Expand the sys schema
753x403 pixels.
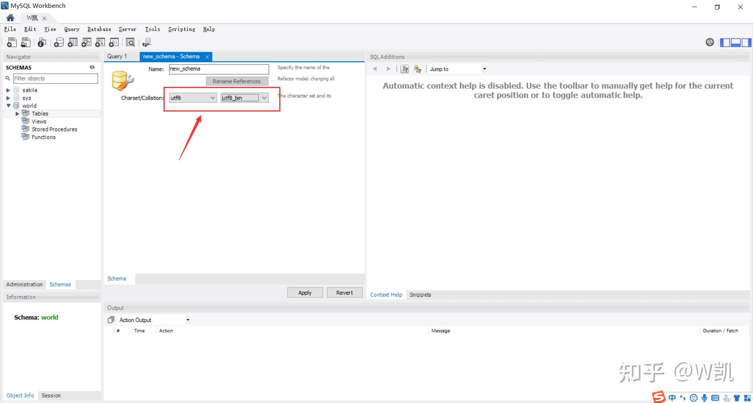click(x=8, y=98)
